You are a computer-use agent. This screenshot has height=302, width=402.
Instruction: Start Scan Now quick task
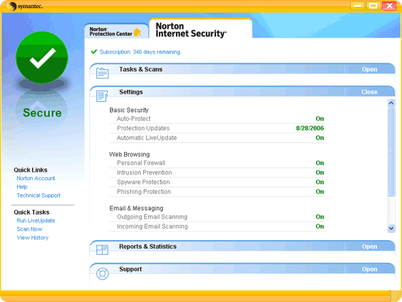[x=30, y=229]
